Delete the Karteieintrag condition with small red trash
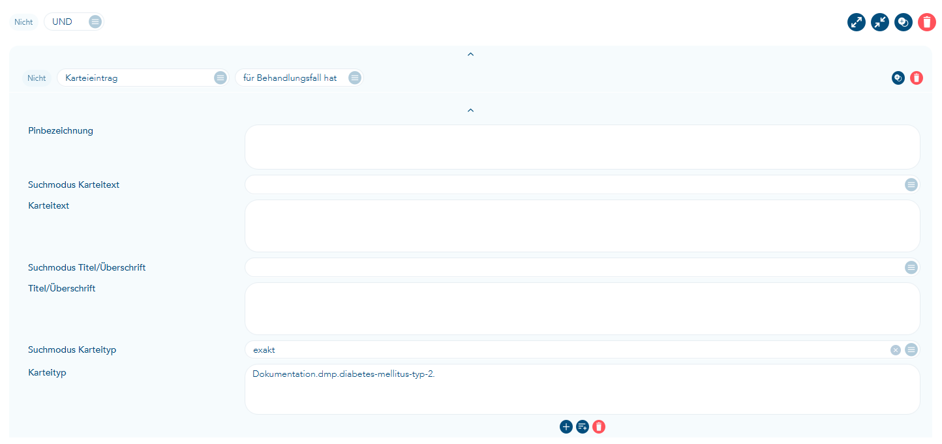This screenshot has width=942, height=444. tap(917, 78)
